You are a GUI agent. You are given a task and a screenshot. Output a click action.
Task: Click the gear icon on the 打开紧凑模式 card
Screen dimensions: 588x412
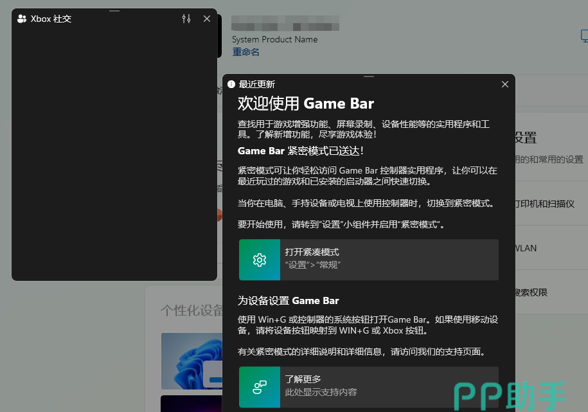(x=260, y=260)
